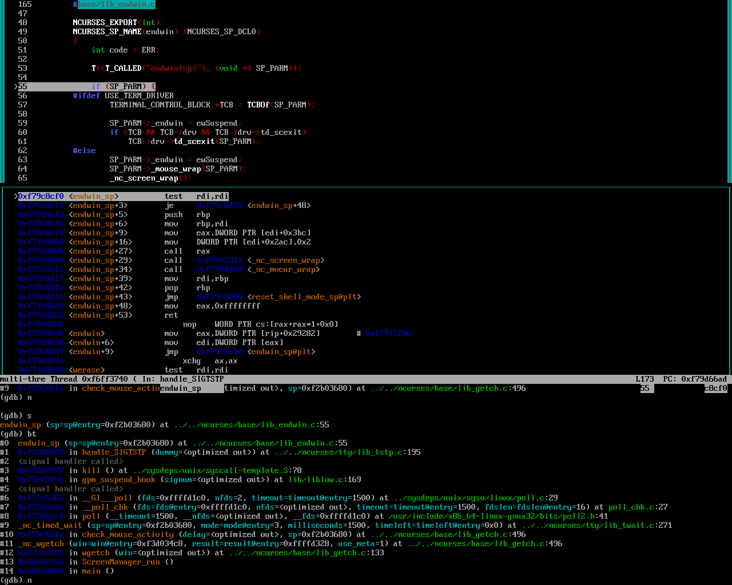This screenshot has width=732, height=585.
Task: Click the ret instruction at endwin_sp+53
Action: [171, 315]
